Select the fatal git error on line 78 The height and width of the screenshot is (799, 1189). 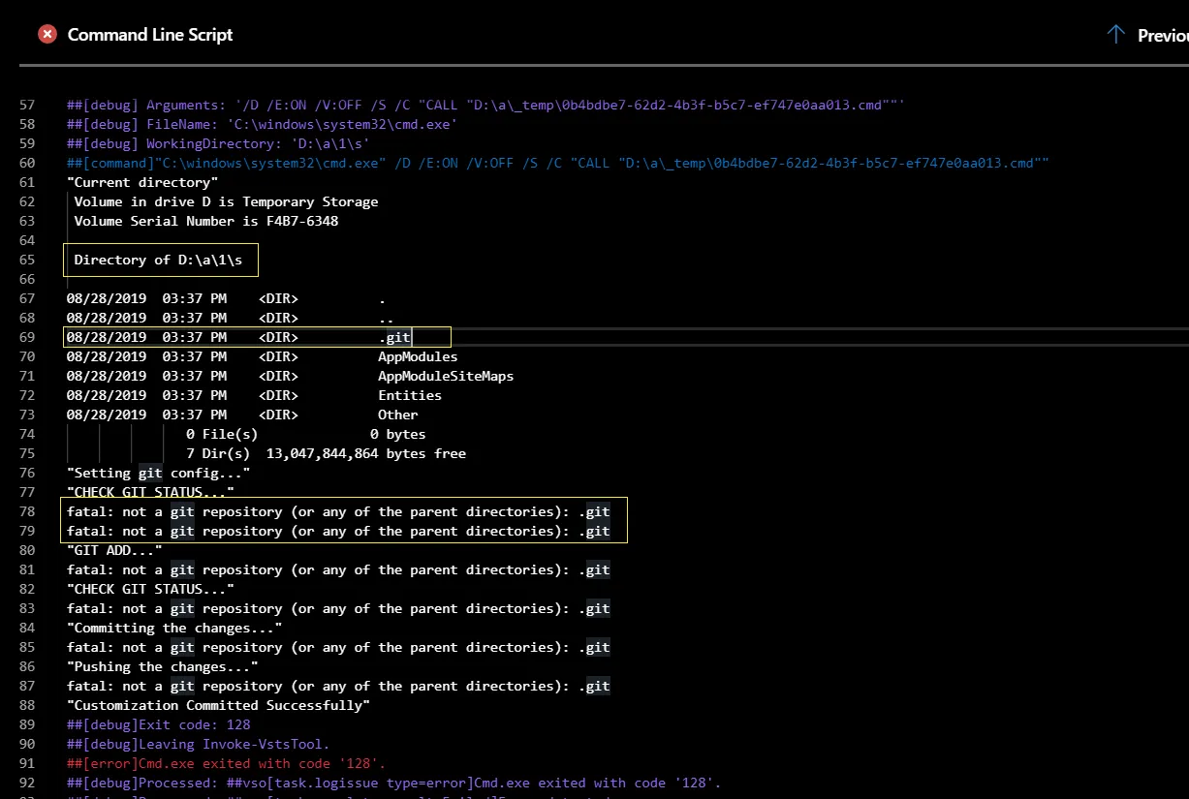(338, 511)
